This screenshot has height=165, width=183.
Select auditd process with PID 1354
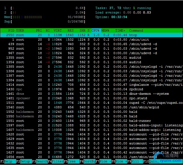(x=91, y=62)
